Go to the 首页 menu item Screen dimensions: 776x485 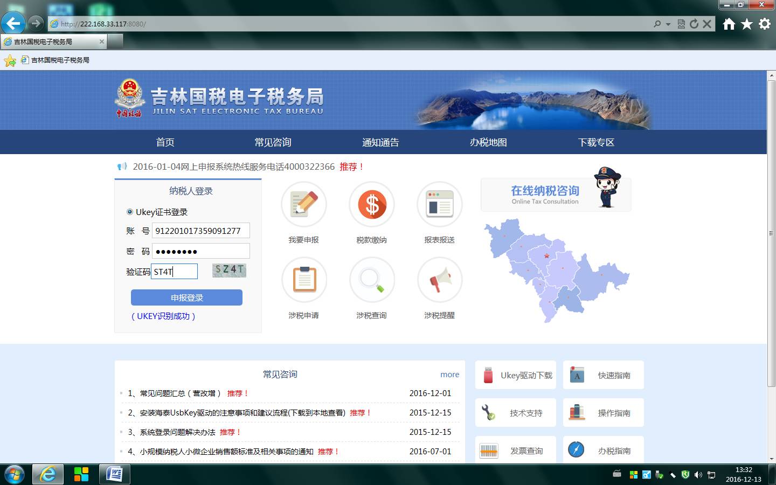(x=165, y=142)
